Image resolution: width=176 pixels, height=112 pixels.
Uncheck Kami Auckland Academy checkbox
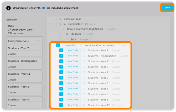click(58, 45)
